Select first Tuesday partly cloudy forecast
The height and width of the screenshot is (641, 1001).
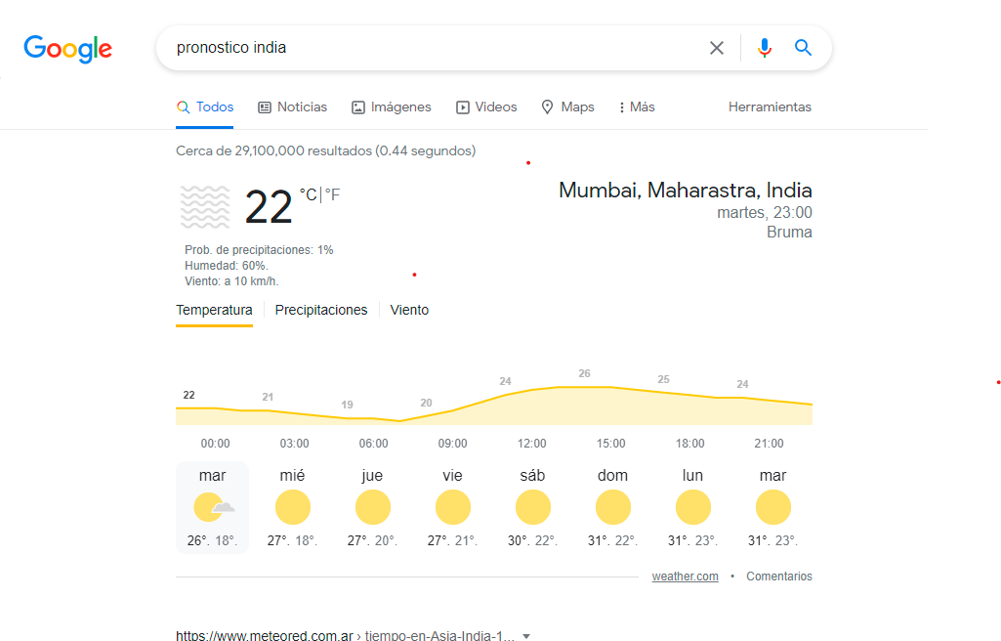(213, 507)
